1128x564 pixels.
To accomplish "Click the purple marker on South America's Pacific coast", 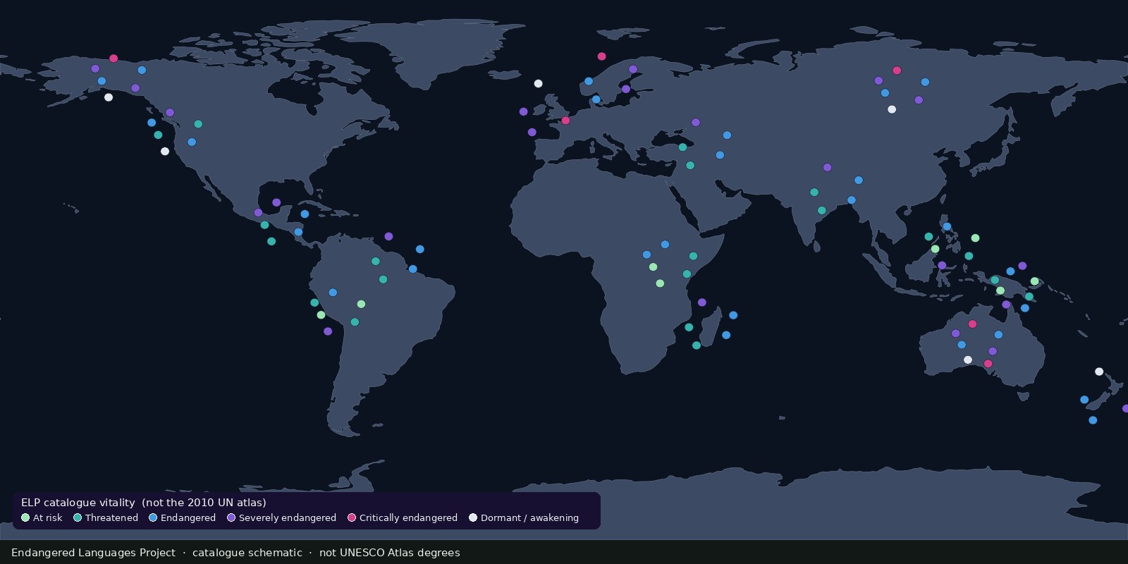I will point(328,331).
